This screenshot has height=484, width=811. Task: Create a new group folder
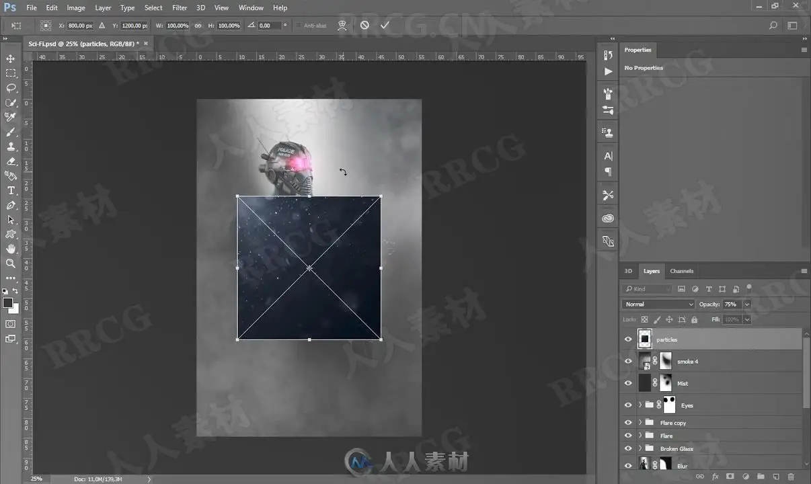(761, 476)
